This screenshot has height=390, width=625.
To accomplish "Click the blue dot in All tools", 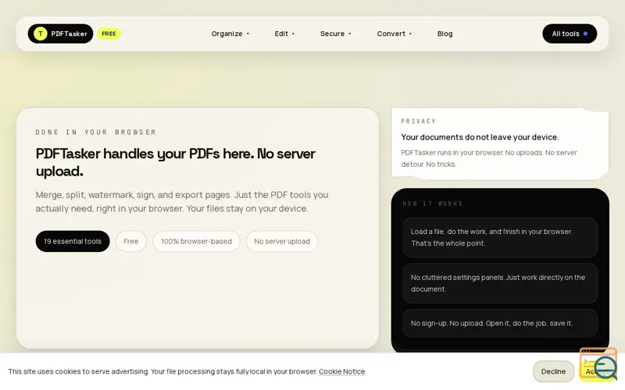I will click(585, 34).
